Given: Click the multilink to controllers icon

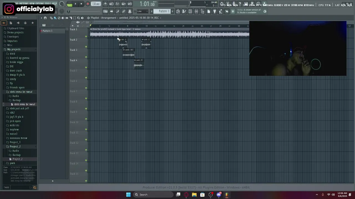Looking at the screenshot, I should pyautogui.click(x=124, y=11).
